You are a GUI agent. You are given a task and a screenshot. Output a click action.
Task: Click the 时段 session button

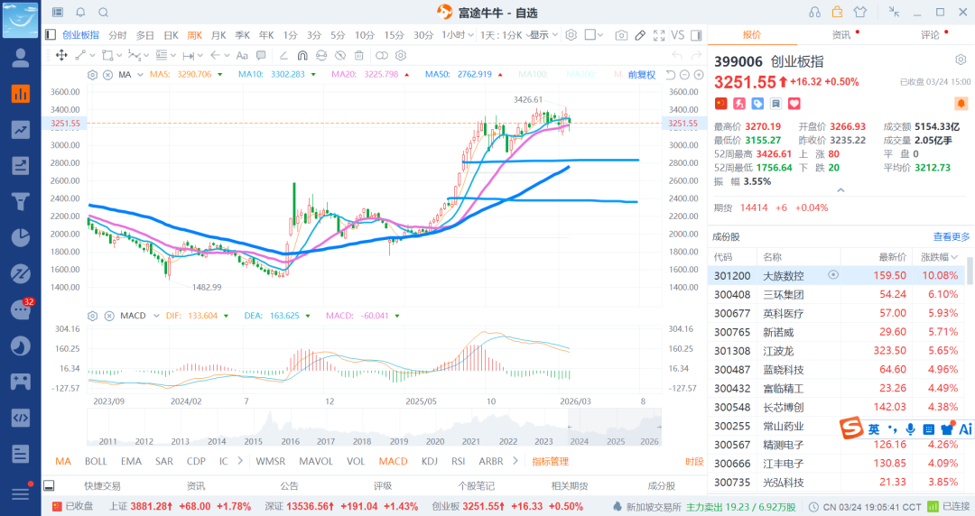(694, 461)
